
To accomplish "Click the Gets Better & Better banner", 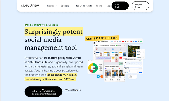I will [102, 38].
